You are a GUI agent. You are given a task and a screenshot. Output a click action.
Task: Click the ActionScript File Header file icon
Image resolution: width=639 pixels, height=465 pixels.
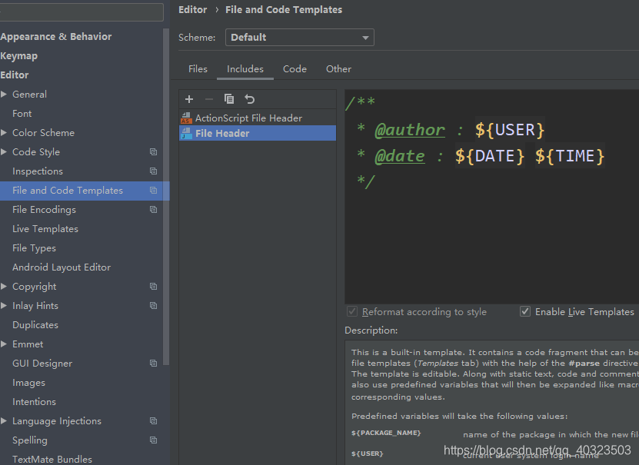(x=186, y=118)
